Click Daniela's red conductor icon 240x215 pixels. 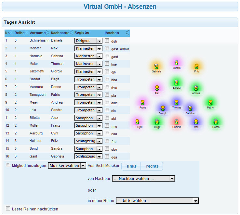pyautogui.click(x=176, y=122)
